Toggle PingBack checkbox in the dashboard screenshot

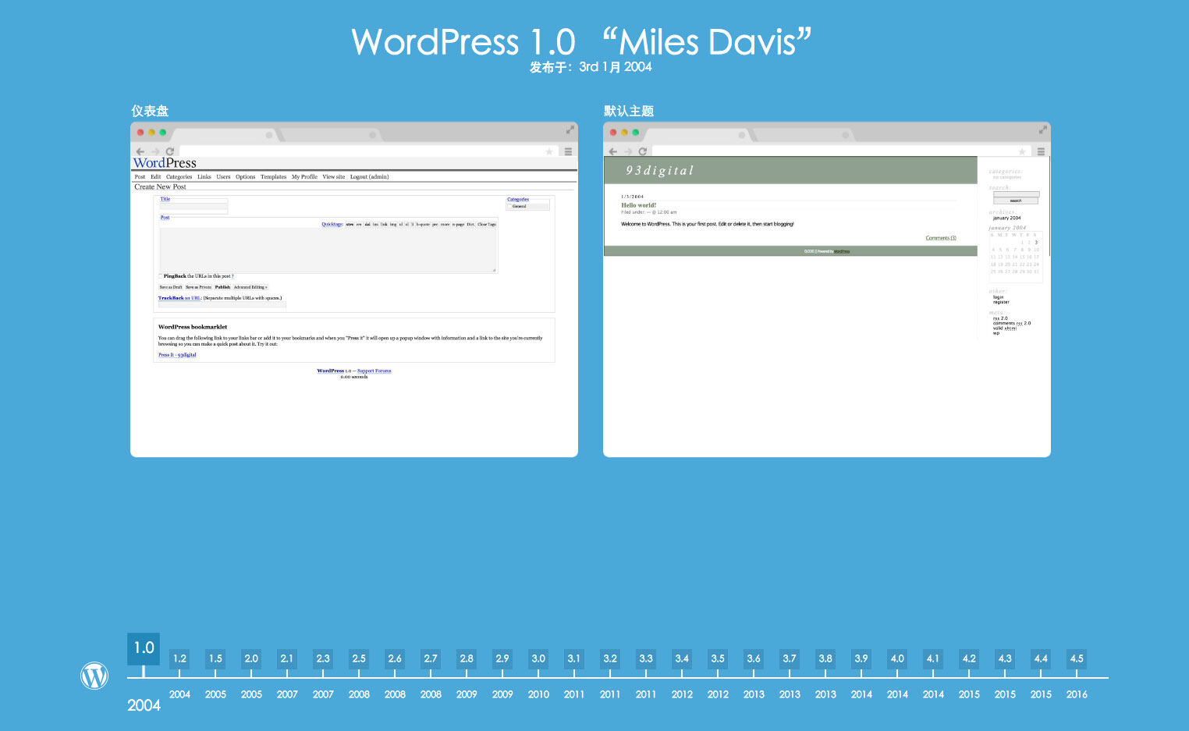pos(161,276)
